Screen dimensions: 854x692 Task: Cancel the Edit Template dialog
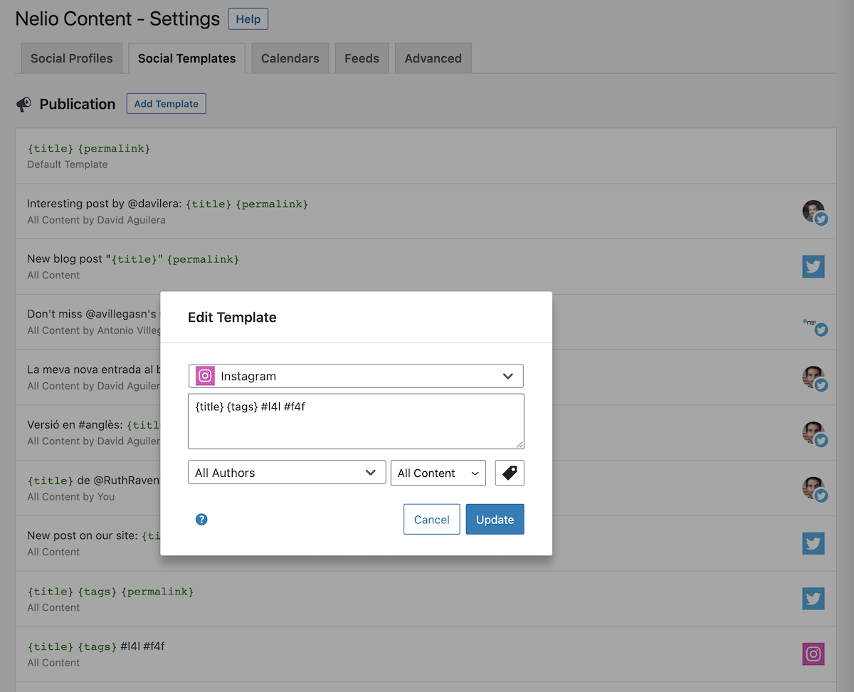point(431,520)
